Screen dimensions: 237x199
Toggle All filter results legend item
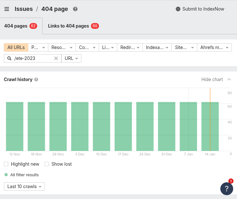[21, 175]
